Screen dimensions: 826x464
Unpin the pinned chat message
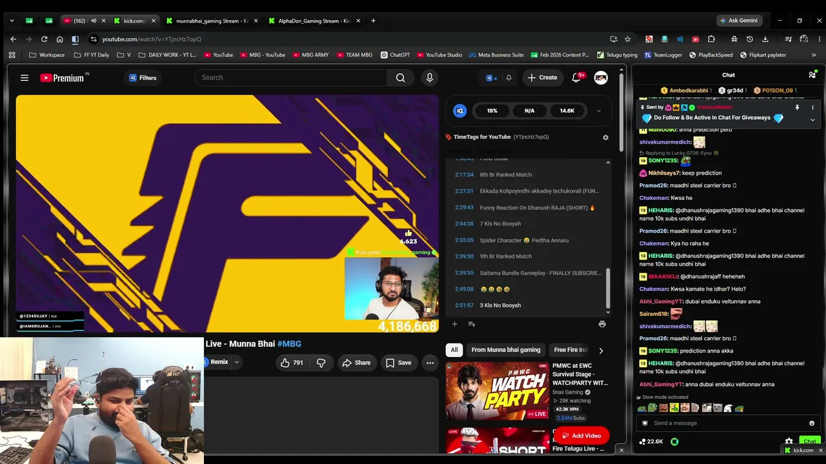(x=797, y=108)
